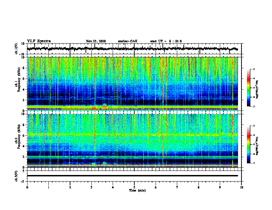The height and width of the screenshot is (210, 272).
Task: Click time axis tick label "2"
Action: (x=70, y=187)
